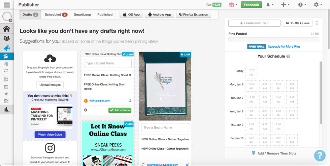330x166 pixels.
Task: Open the plus add menu in header
Action: [285, 5]
